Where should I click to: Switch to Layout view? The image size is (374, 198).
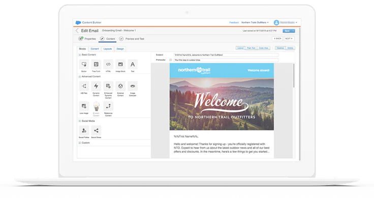[240, 48]
